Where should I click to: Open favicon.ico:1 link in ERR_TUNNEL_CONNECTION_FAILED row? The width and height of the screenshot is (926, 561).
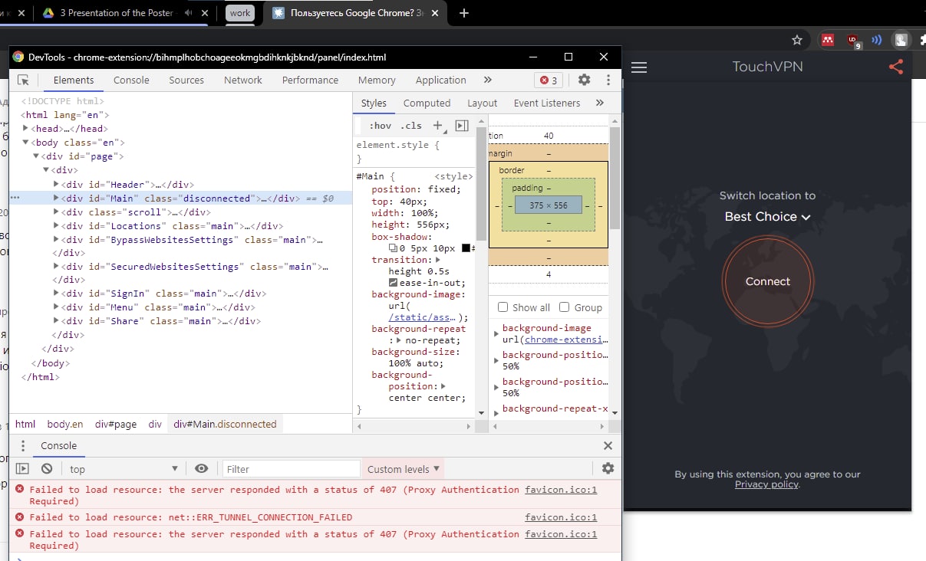[x=561, y=517]
